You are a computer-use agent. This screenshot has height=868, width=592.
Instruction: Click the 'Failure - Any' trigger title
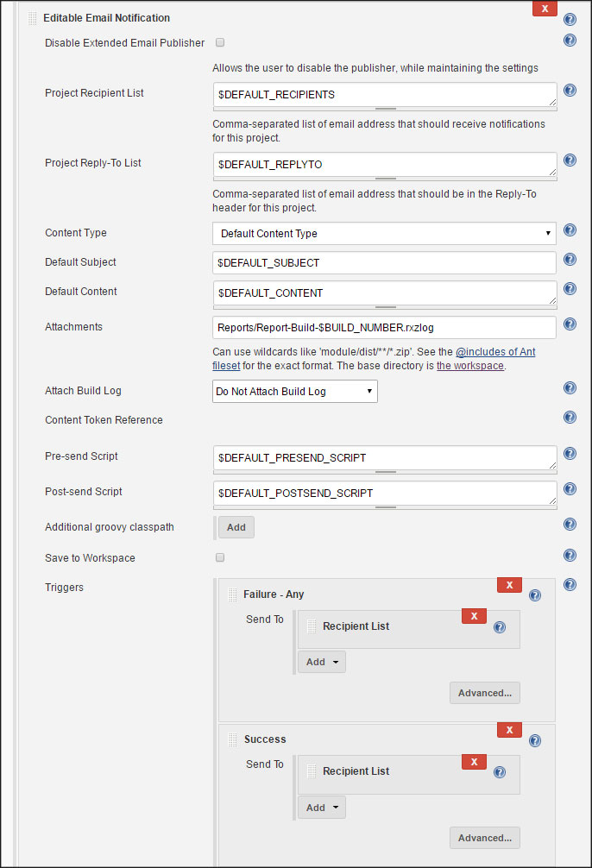[274, 594]
